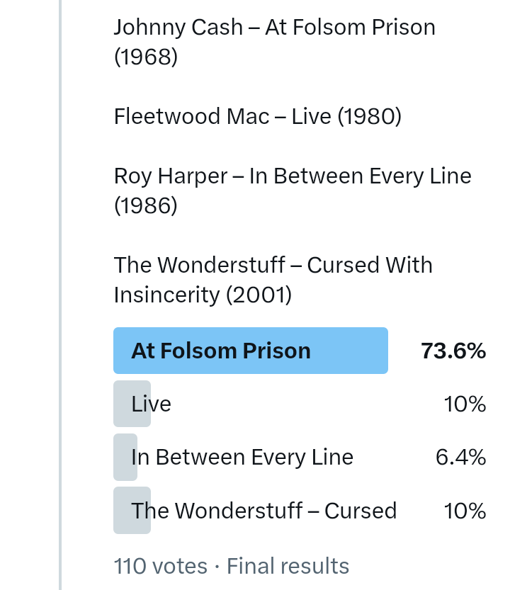Click the 10% result beside Live
Viewport: 510px width, 590px height.
coord(465,404)
